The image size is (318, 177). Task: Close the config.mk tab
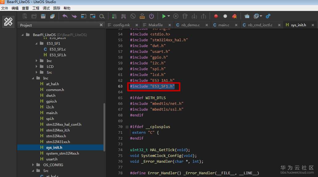pos(137,25)
